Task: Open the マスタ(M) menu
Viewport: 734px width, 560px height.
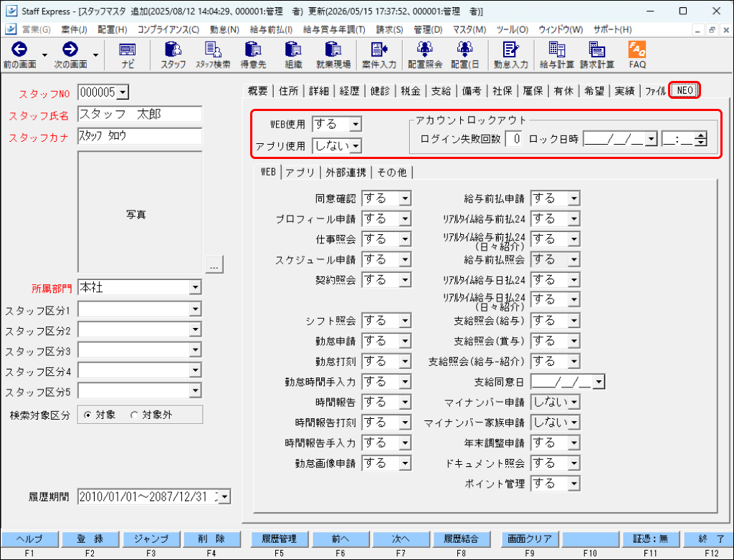Action: coord(469,29)
